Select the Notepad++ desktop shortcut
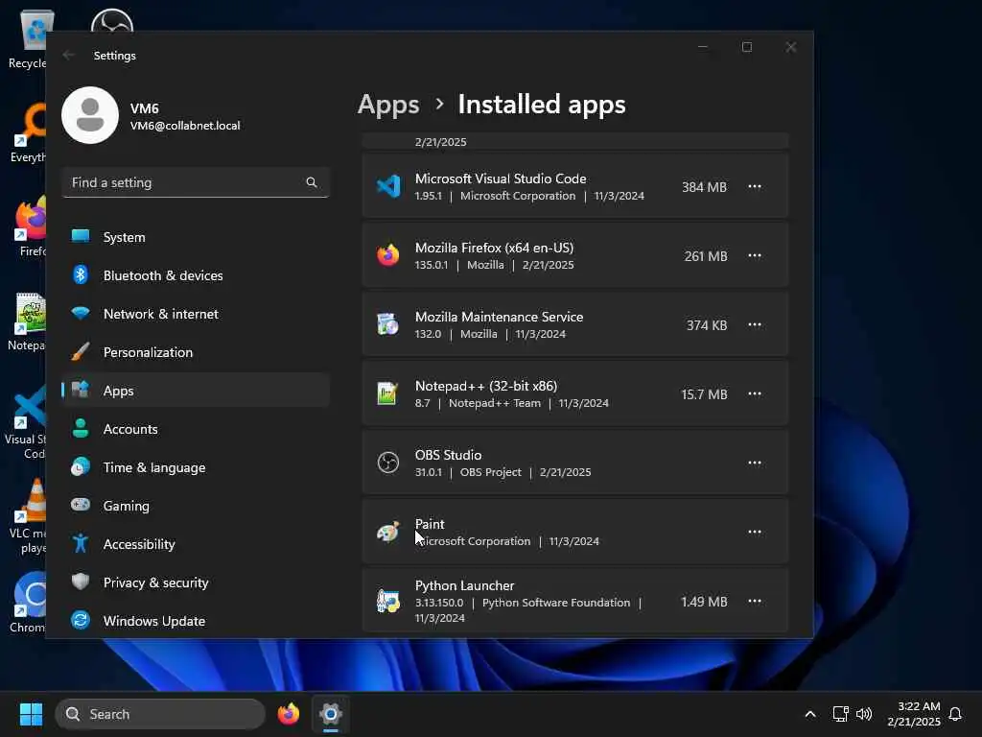 point(27,321)
